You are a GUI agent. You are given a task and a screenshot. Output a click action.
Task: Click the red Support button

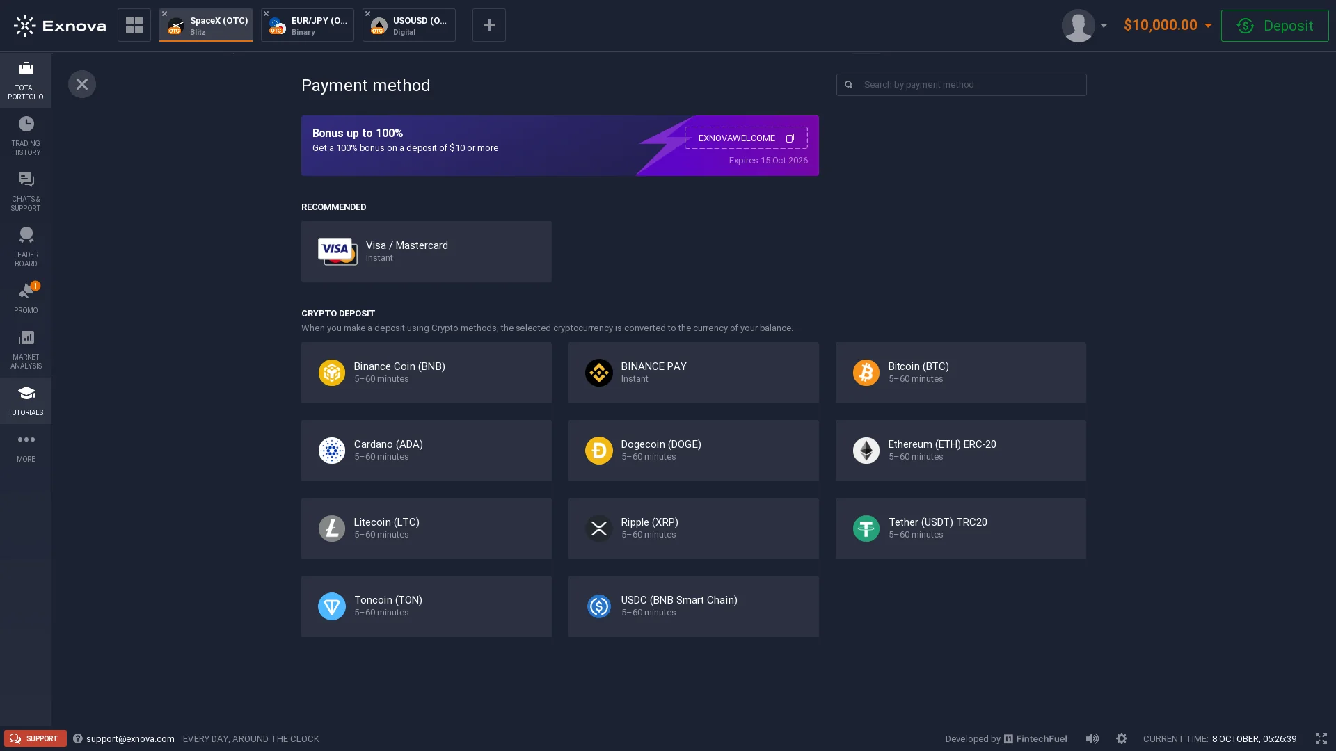pyautogui.click(x=35, y=738)
